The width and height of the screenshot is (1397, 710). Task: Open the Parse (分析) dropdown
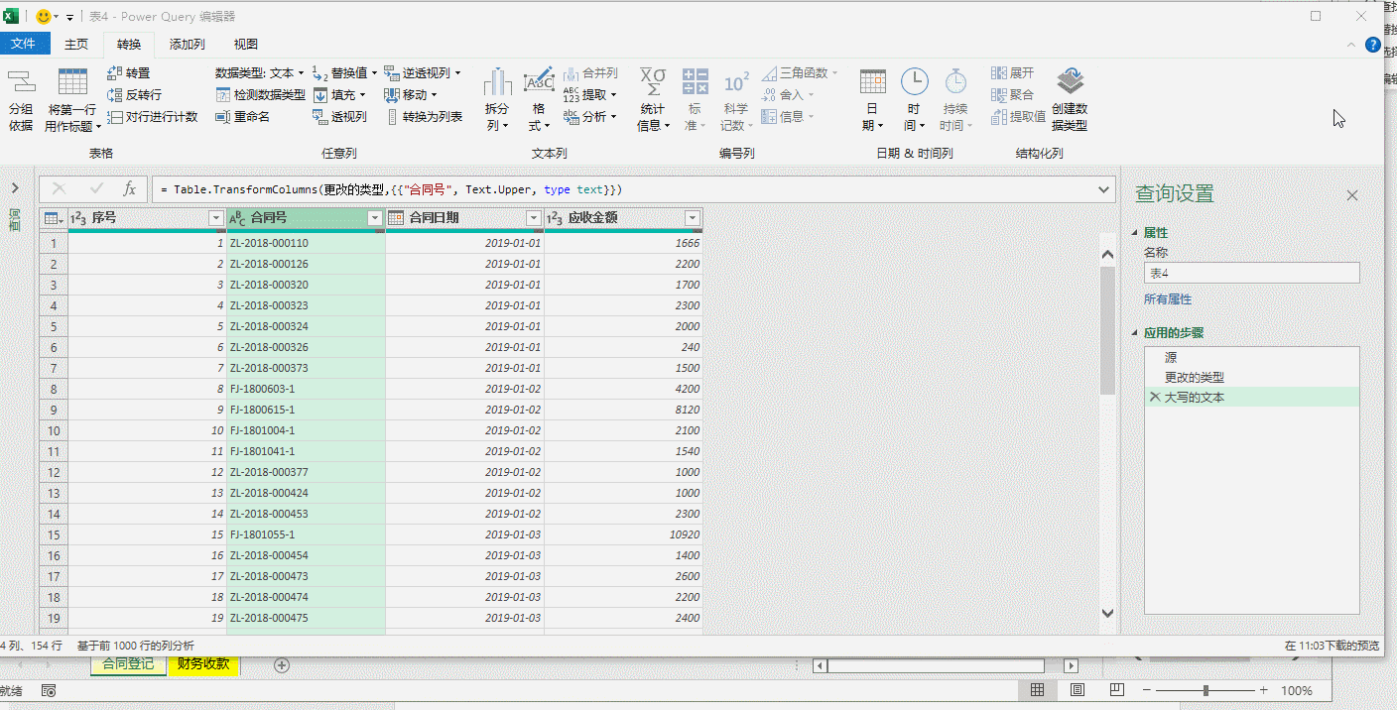pyautogui.click(x=590, y=116)
